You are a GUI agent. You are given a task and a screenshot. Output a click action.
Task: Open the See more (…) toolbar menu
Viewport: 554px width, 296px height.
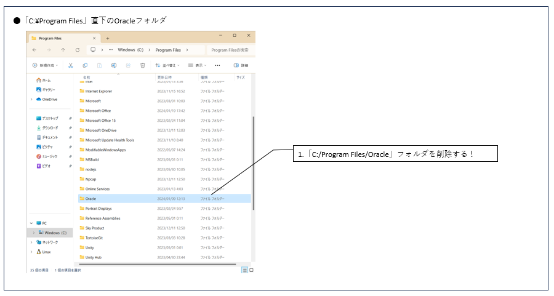coord(217,65)
